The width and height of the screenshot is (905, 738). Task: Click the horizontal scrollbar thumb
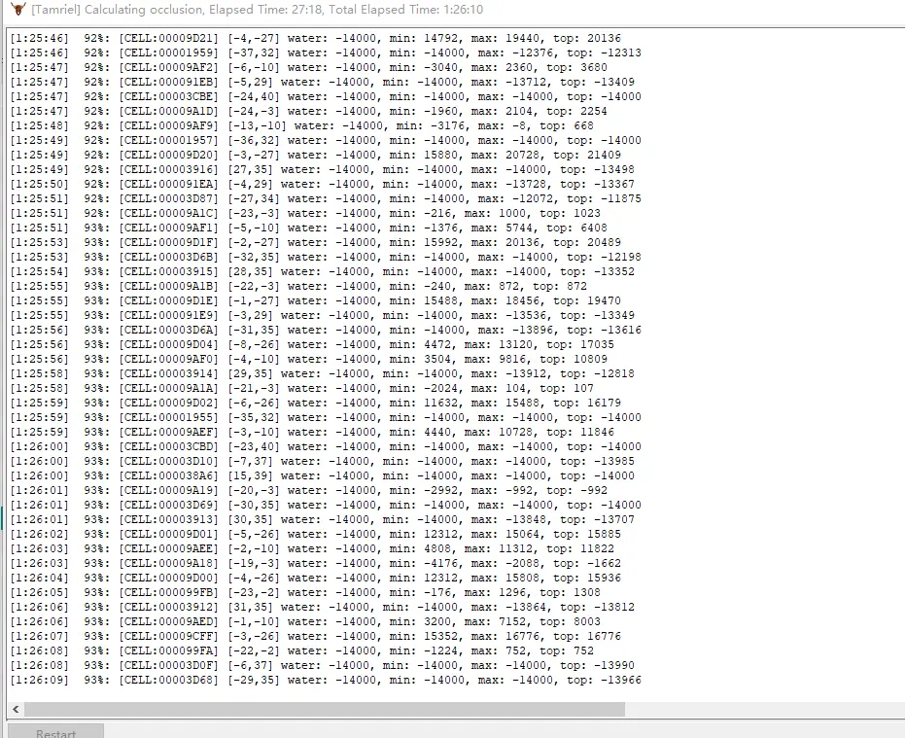coord(325,709)
